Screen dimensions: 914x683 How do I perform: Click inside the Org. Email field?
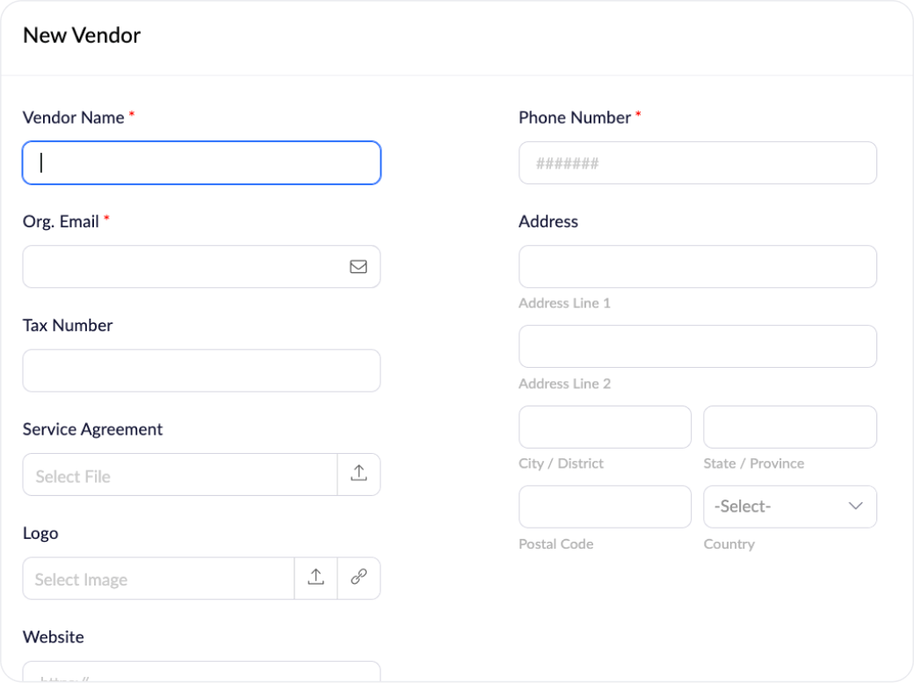[x=176, y=266]
